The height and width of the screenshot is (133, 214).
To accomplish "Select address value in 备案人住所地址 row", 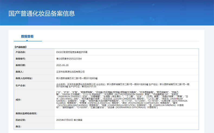I will click(77, 78).
